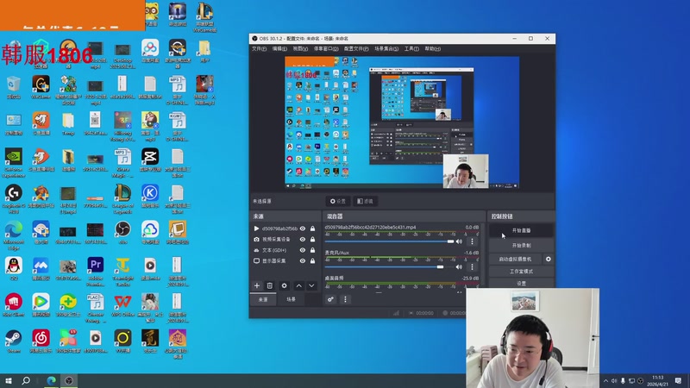Open the obs desktop shortcut
This screenshot has height=388, width=690.
pos(122,233)
